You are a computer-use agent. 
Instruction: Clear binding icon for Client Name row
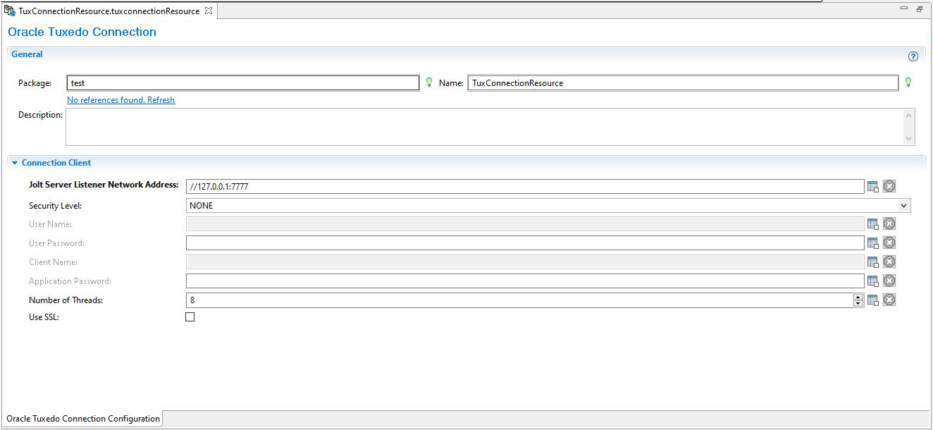click(x=889, y=262)
